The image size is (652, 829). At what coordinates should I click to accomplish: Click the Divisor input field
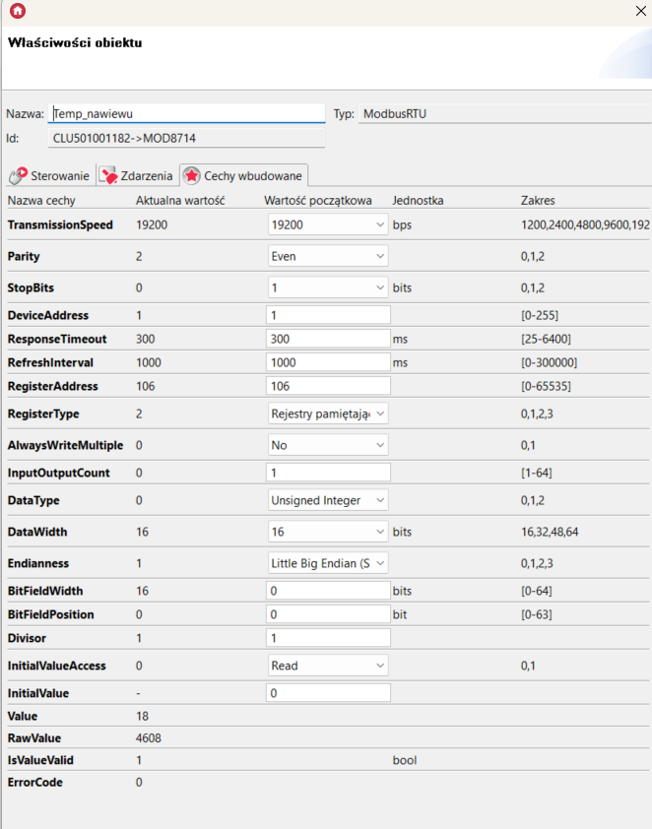click(328, 638)
